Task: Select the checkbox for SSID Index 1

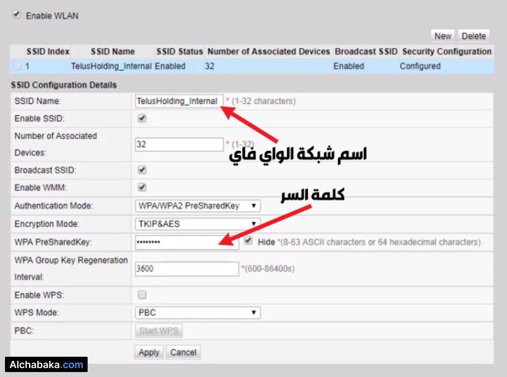Action: click(x=17, y=65)
